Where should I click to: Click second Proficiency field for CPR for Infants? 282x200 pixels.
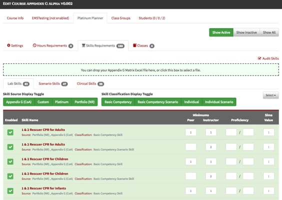pos(248,190)
